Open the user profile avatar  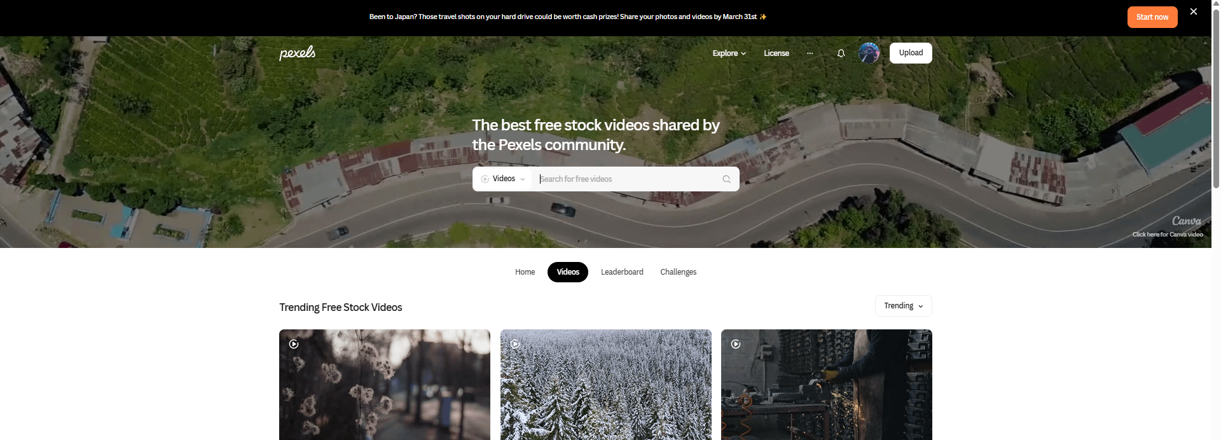[x=869, y=53]
